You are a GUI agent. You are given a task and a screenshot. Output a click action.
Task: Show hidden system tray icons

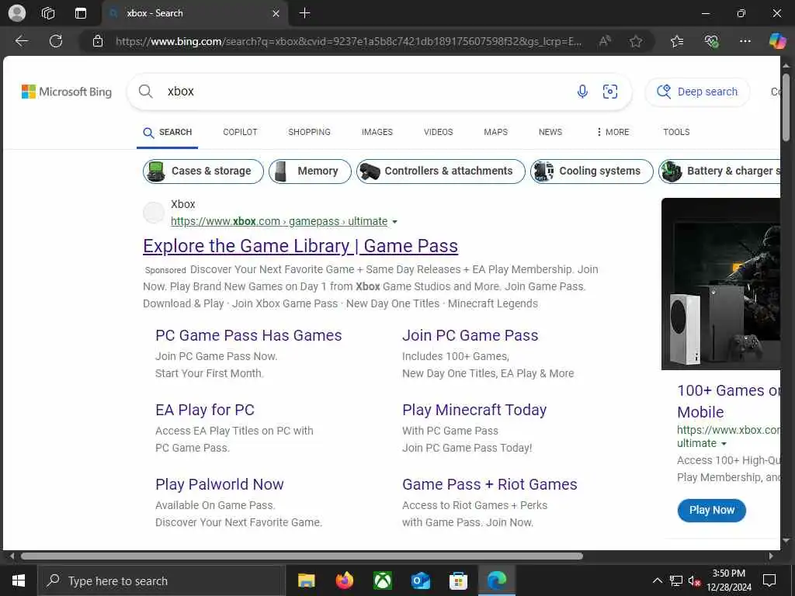657,580
